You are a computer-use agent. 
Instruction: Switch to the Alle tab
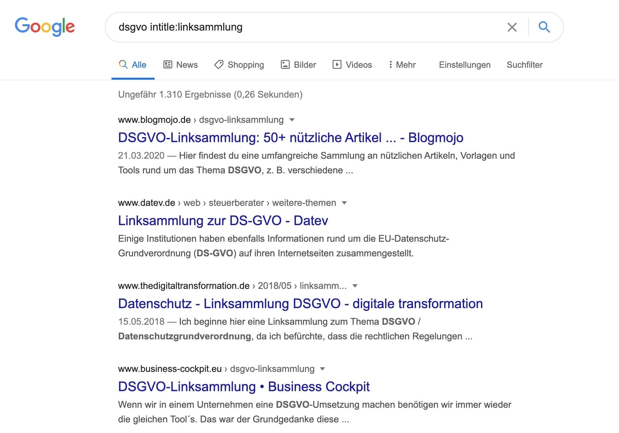(139, 64)
